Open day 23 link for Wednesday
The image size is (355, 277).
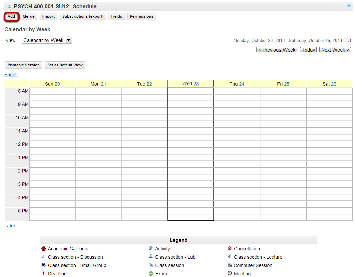pyautogui.click(x=196, y=84)
